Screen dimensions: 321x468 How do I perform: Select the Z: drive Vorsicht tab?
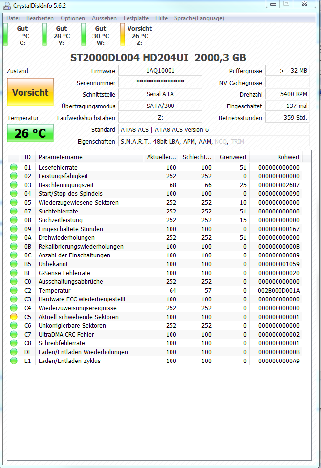pyautogui.click(x=139, y=35)
